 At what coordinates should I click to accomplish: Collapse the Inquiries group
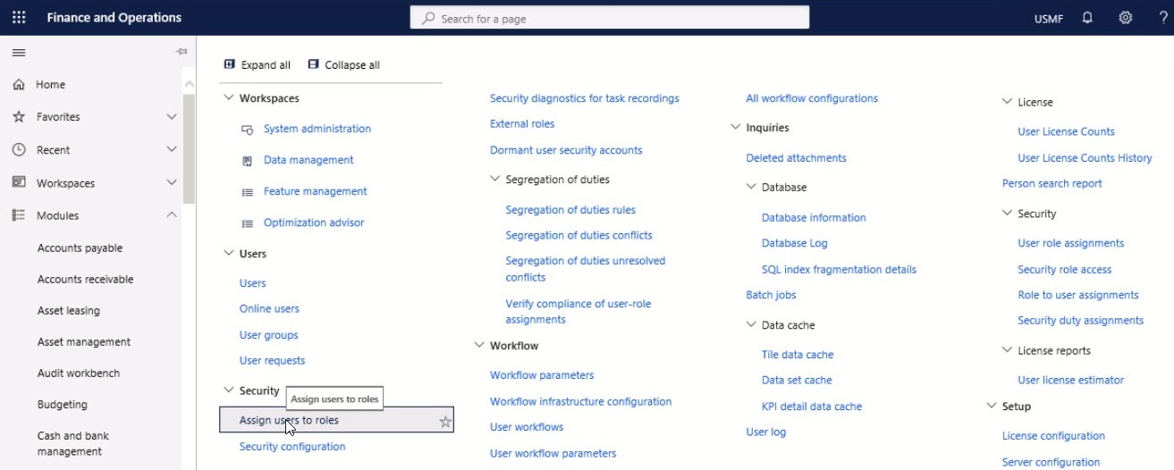click(x=736, y=128)
